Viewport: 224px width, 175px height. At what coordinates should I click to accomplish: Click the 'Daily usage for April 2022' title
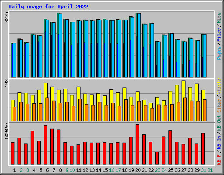(x=48, y=7)
